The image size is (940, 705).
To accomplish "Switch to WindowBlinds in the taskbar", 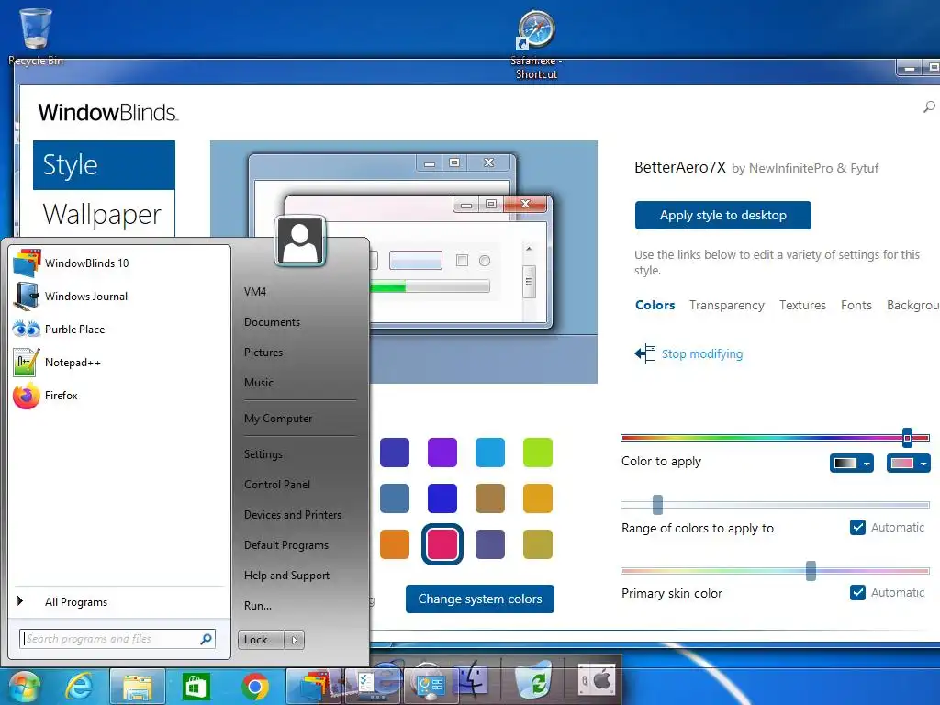I will pos(313,687).
